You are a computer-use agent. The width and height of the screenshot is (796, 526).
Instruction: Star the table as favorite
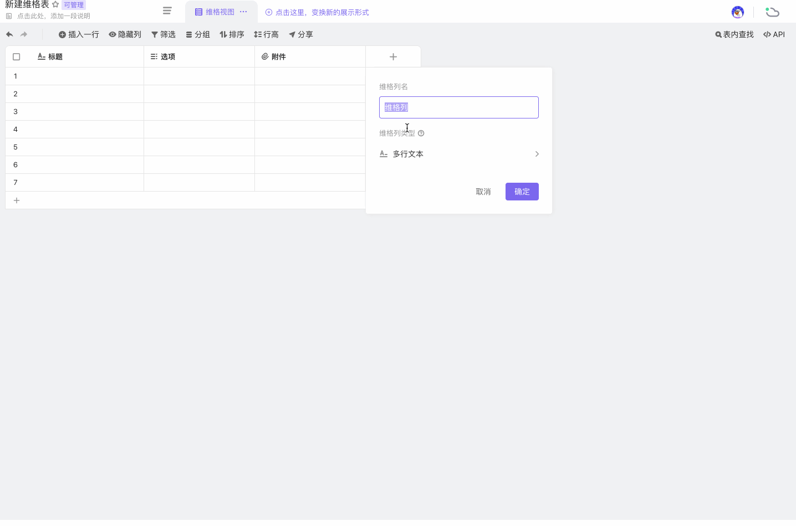pyautogui.click(x=55, y=4)
